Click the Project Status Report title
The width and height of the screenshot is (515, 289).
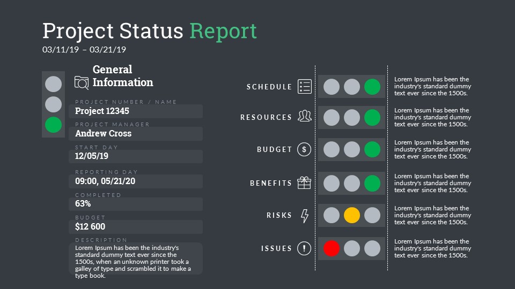click(150, 31)
